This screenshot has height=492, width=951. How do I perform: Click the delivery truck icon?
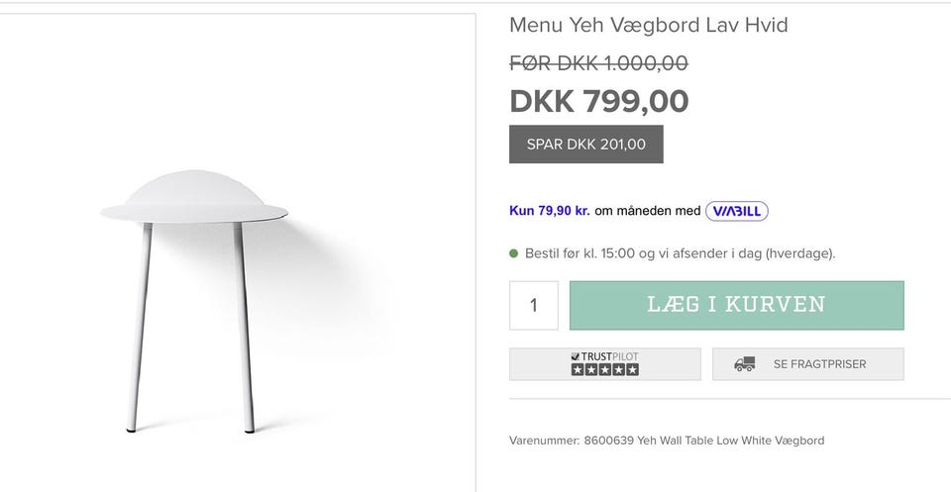(744, 364)
